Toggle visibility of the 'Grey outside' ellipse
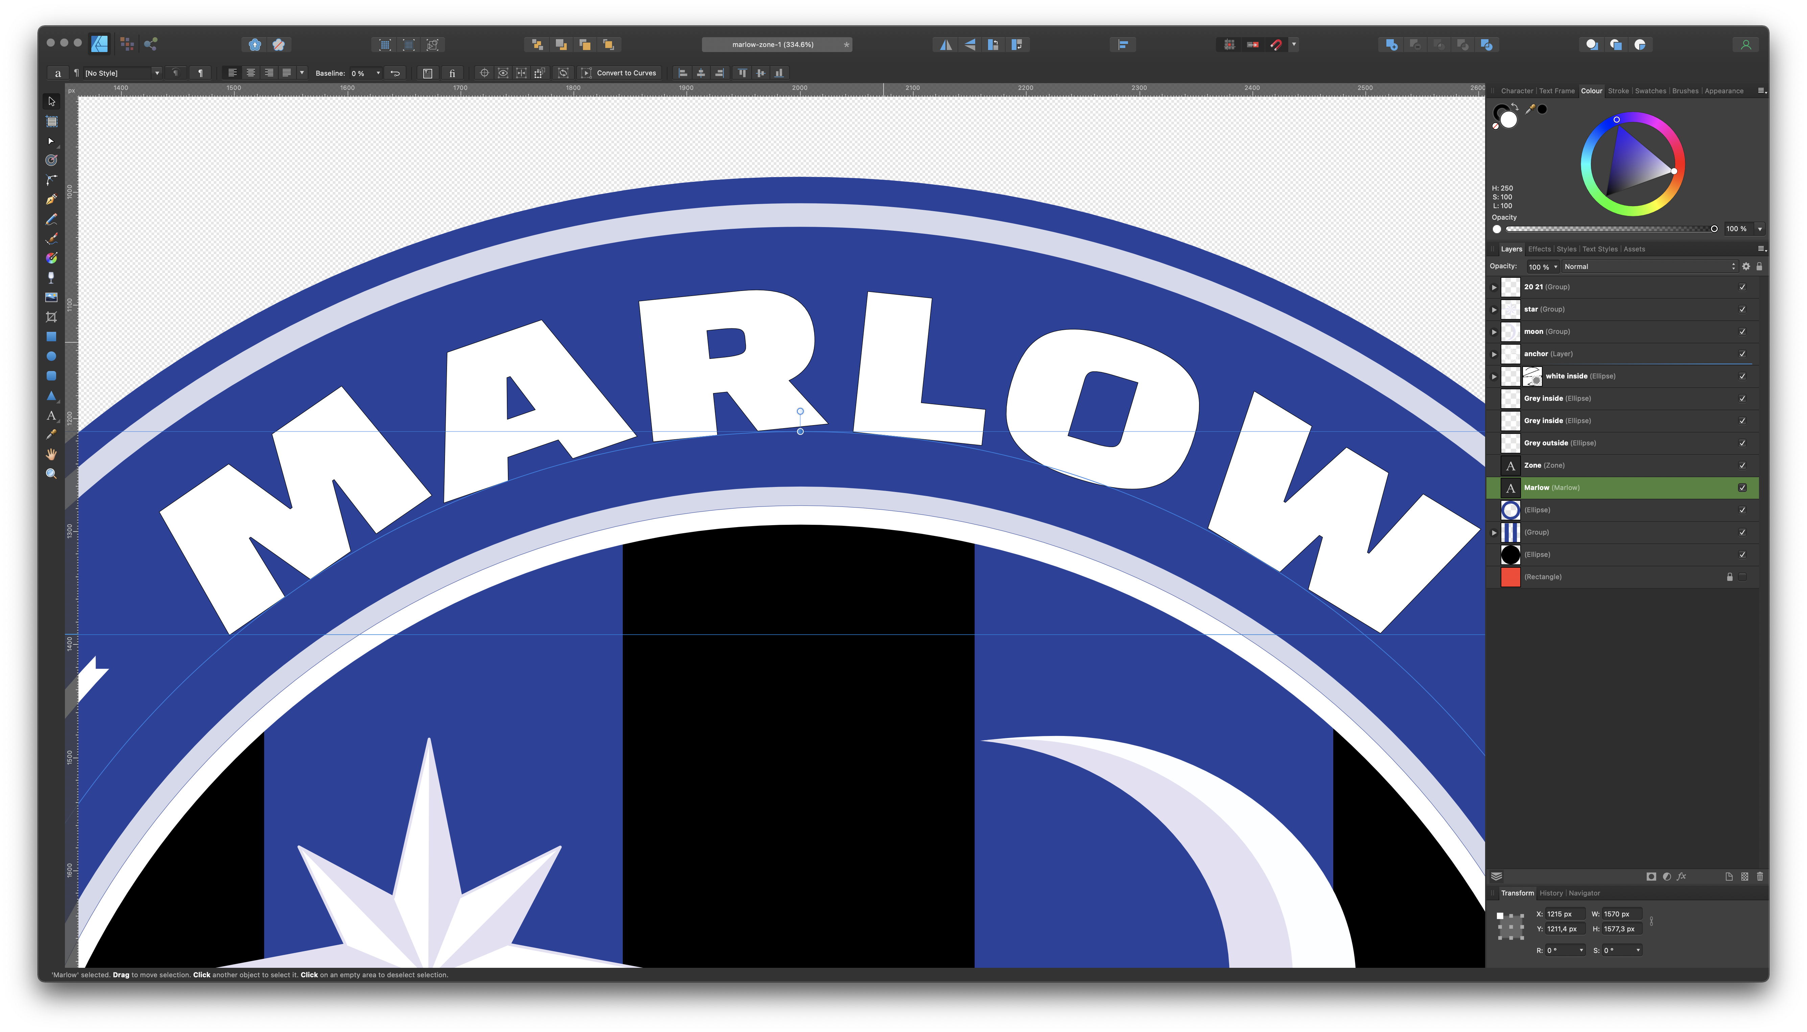 point(1742,443)
